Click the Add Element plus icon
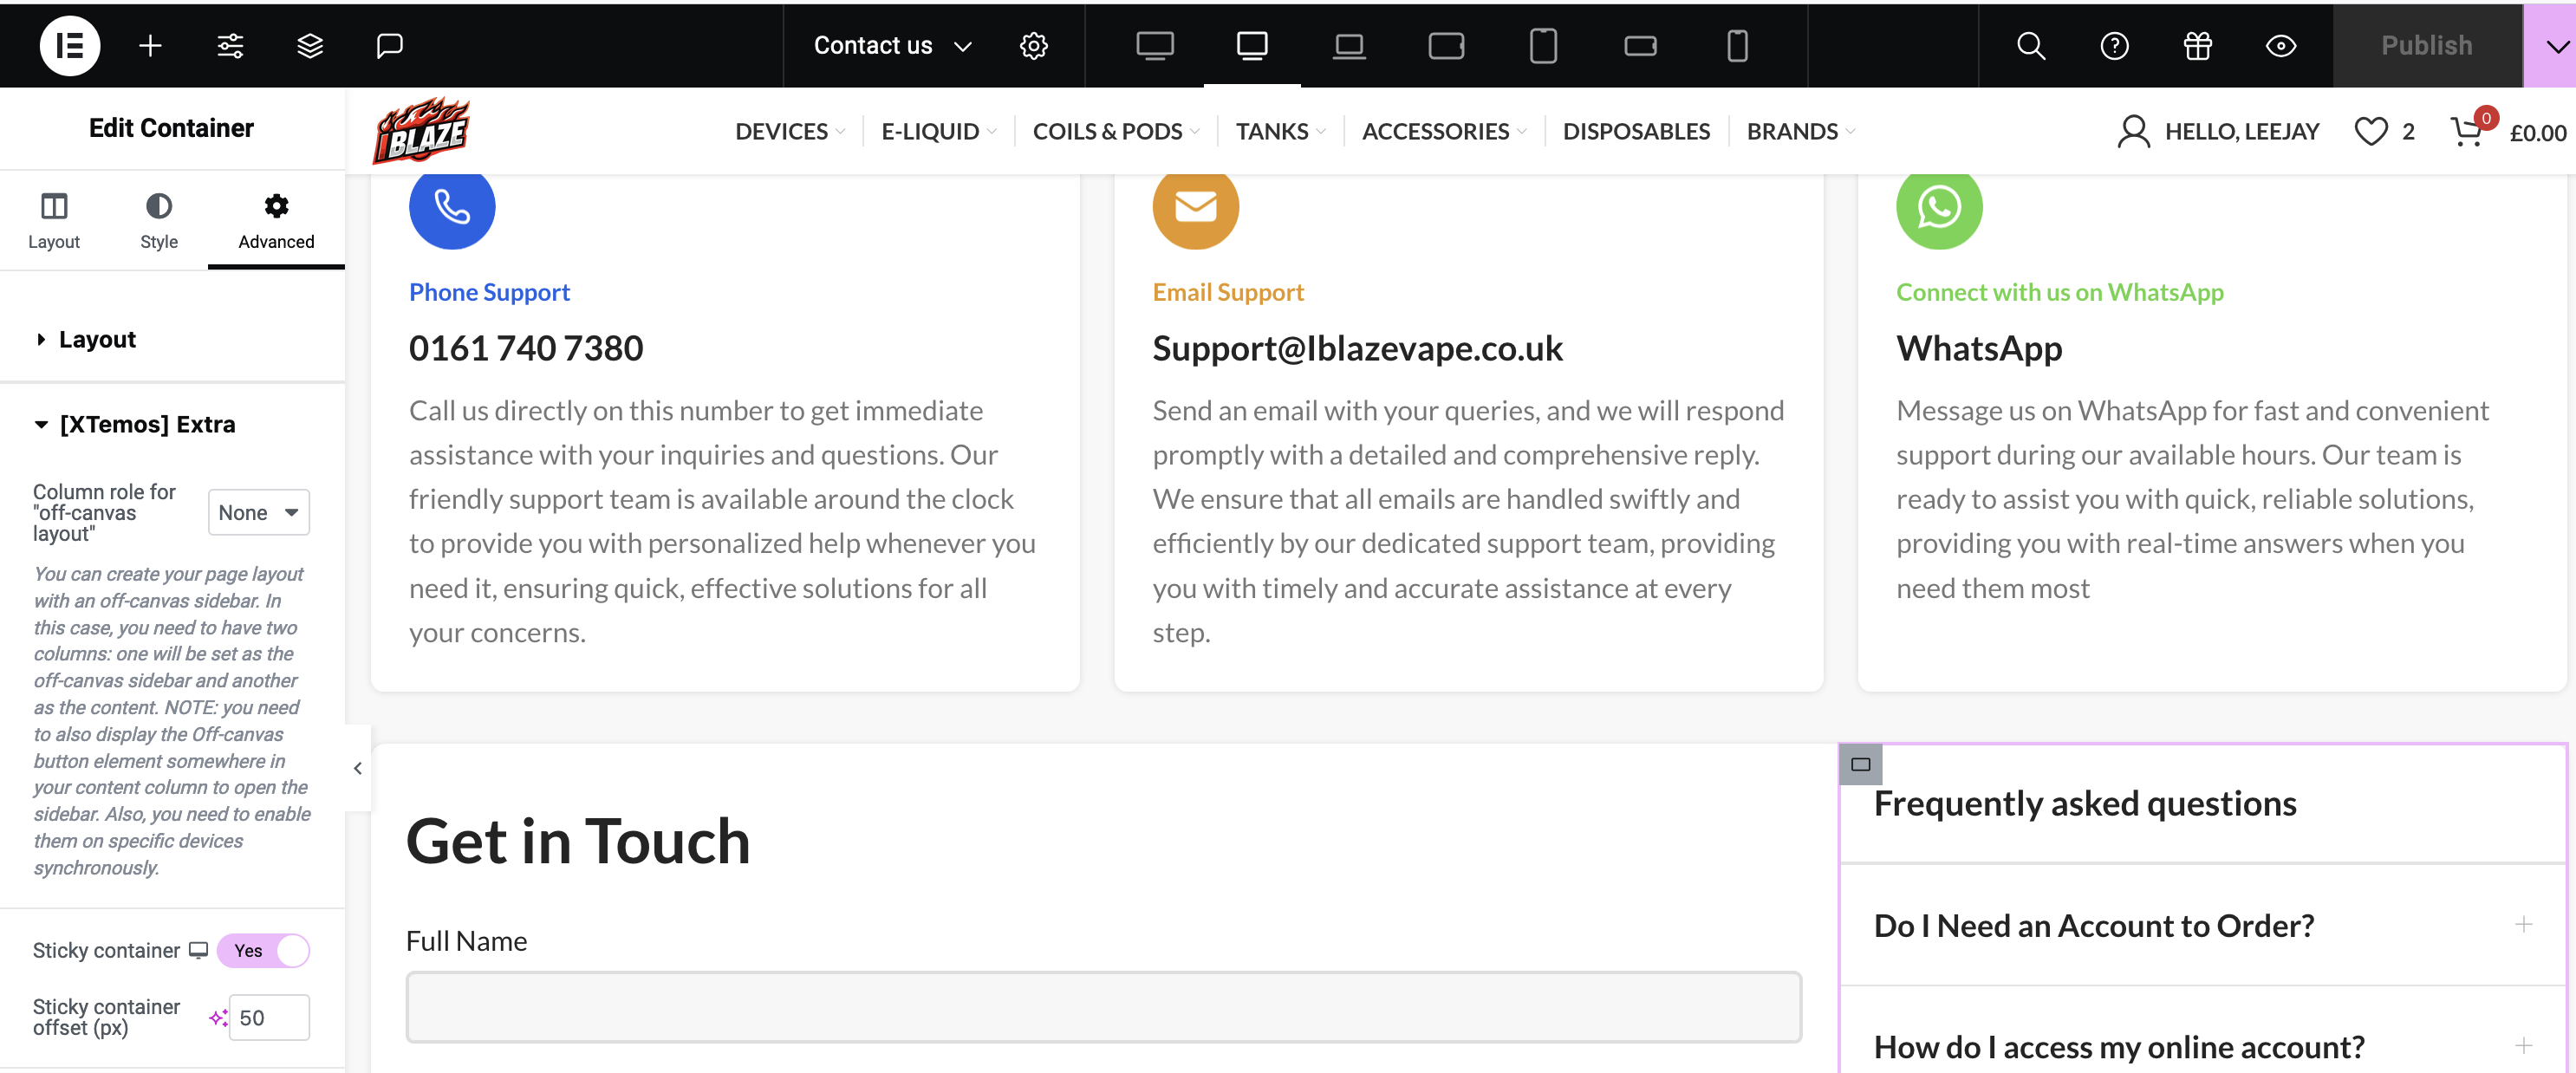 (x=150, y=45)
